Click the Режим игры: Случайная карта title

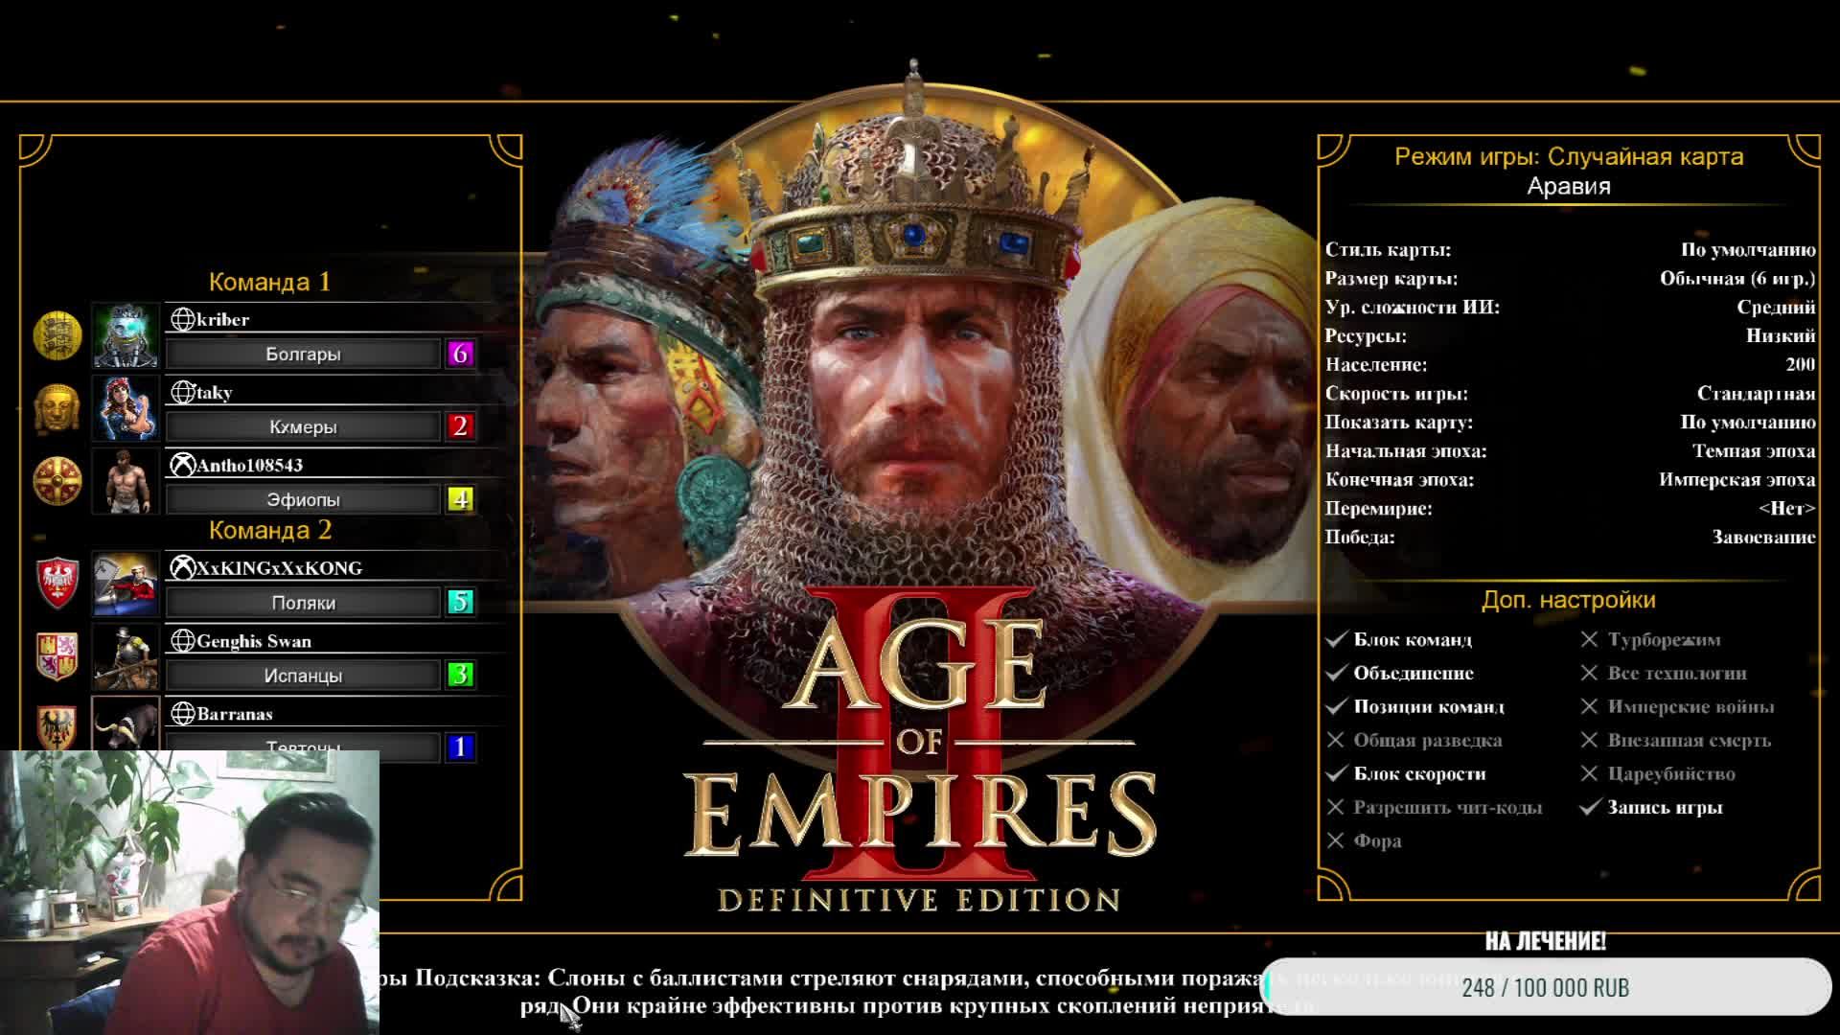[x=1568, y=157]
